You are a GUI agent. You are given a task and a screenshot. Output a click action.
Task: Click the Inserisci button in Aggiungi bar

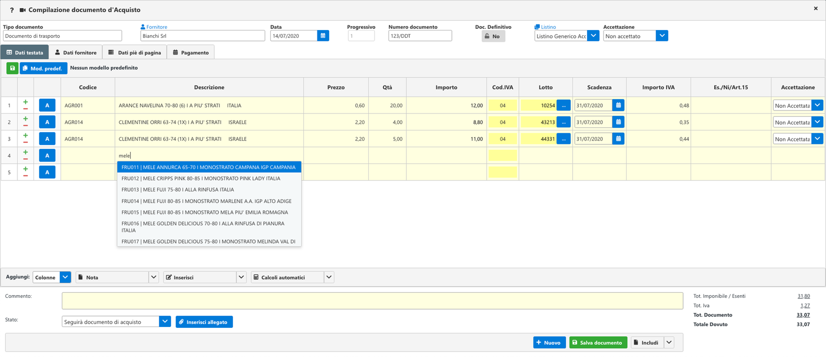tap(200, 277)
